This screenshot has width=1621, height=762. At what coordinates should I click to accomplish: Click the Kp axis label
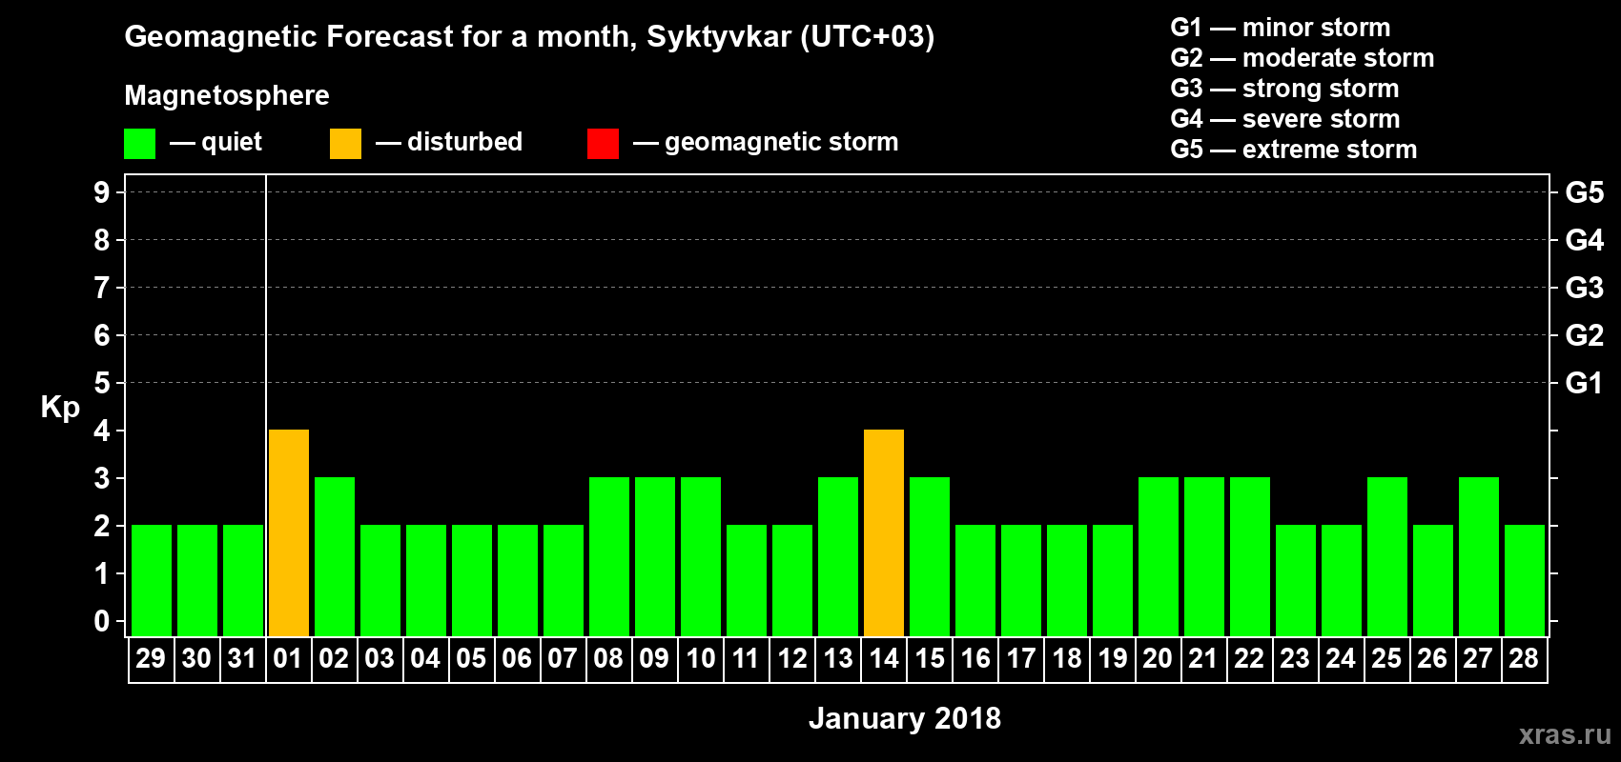coord(60,407)
